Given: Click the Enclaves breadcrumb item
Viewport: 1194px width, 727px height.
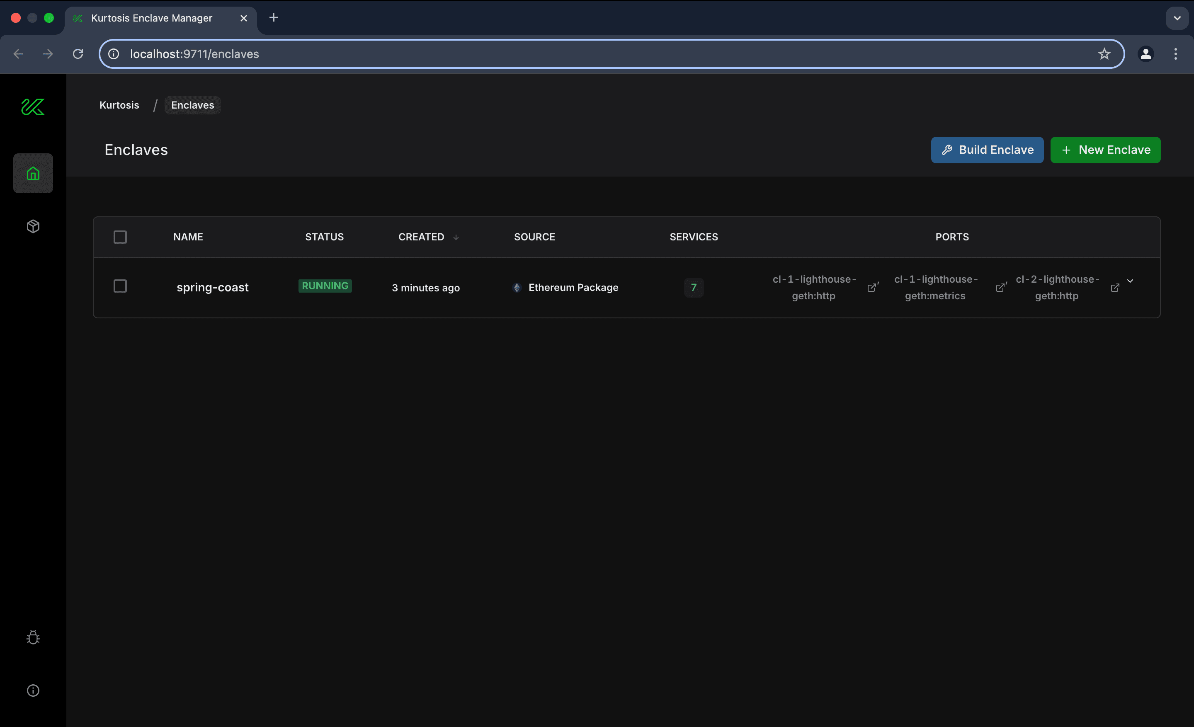Looking at the screenshot, I should (x=192, y=104).
